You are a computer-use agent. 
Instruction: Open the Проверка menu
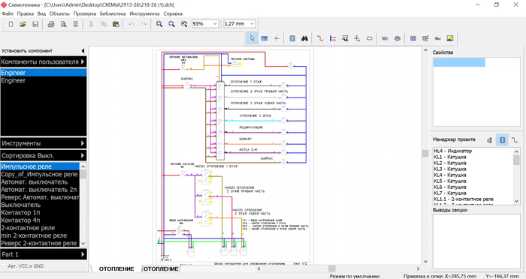85,13
